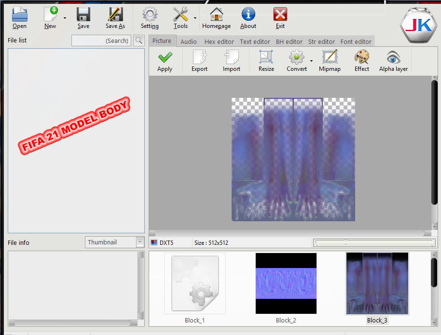
Task: Click the 'File list' label
Action: tap(17, 40)
